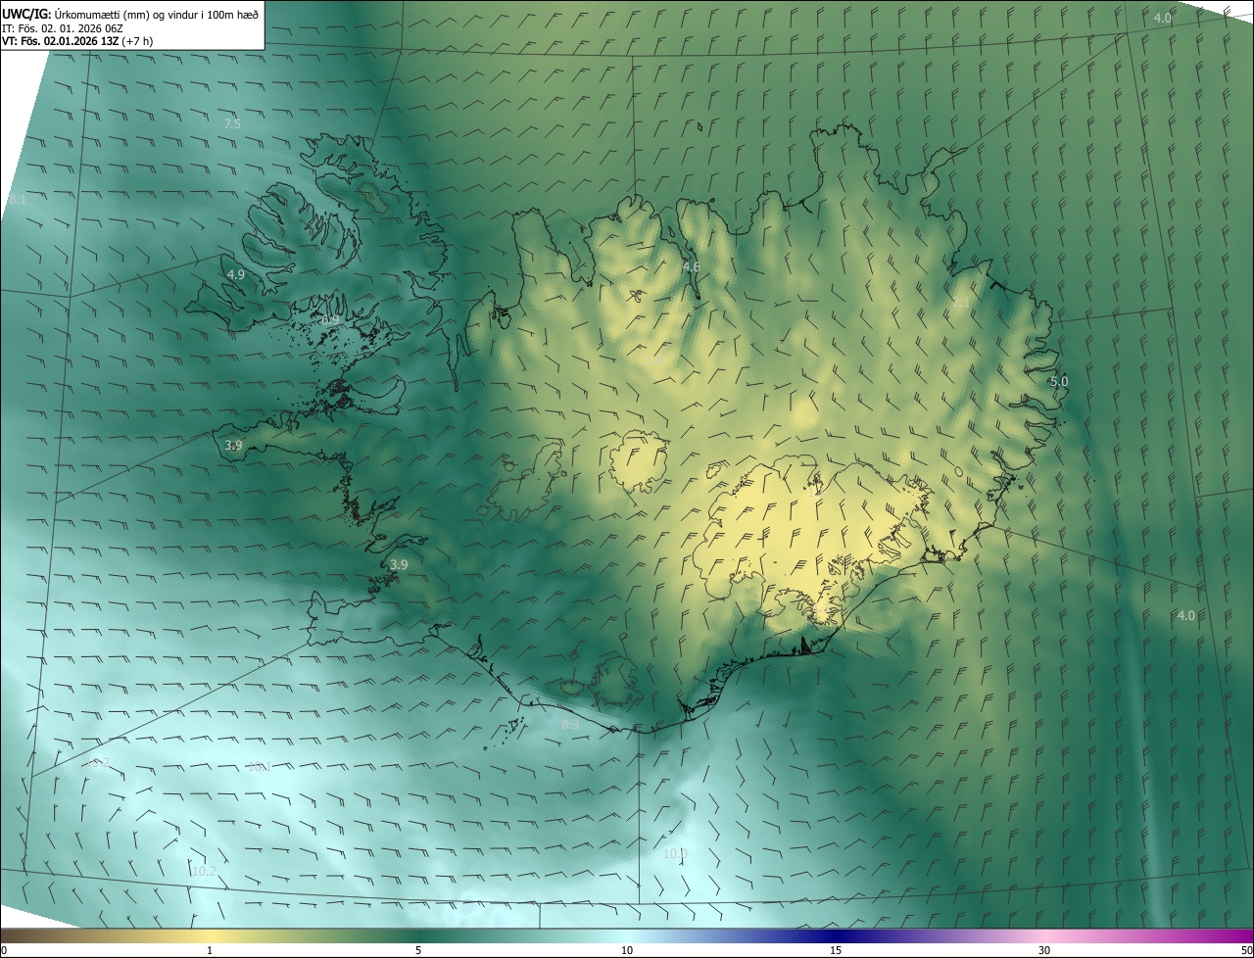Viewport: 1254px width, 958px height.
Task: Click the 4.6 value label on the map
Action: pyautogui.click(x=691, y=266)
